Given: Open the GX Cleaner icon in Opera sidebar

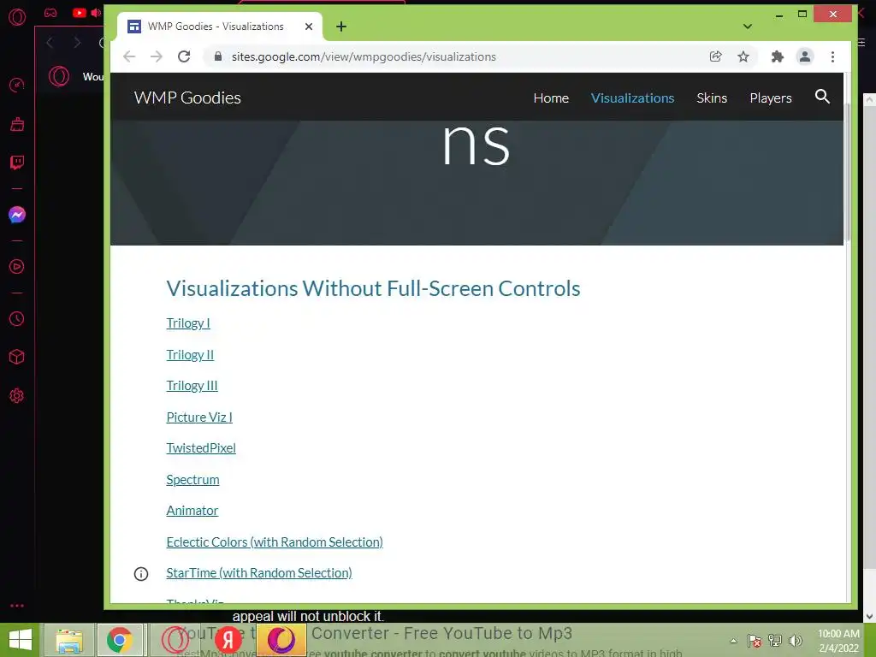Looking at the screenshot, I should click(x=17, y=124).
